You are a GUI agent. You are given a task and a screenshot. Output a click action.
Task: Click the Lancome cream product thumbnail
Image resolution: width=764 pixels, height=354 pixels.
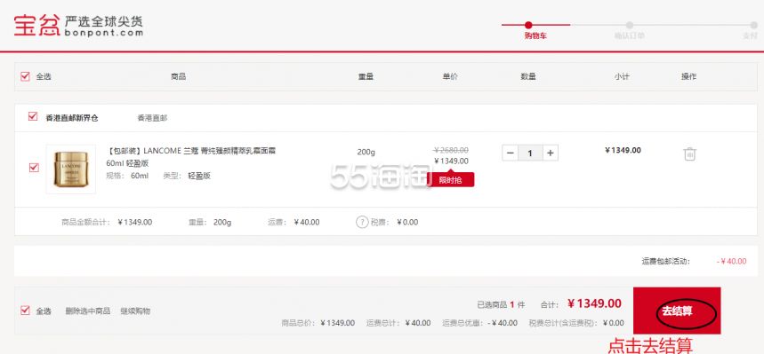point(71,169)
